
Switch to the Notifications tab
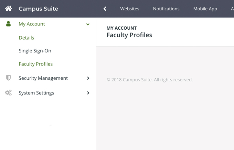[166, 9]
